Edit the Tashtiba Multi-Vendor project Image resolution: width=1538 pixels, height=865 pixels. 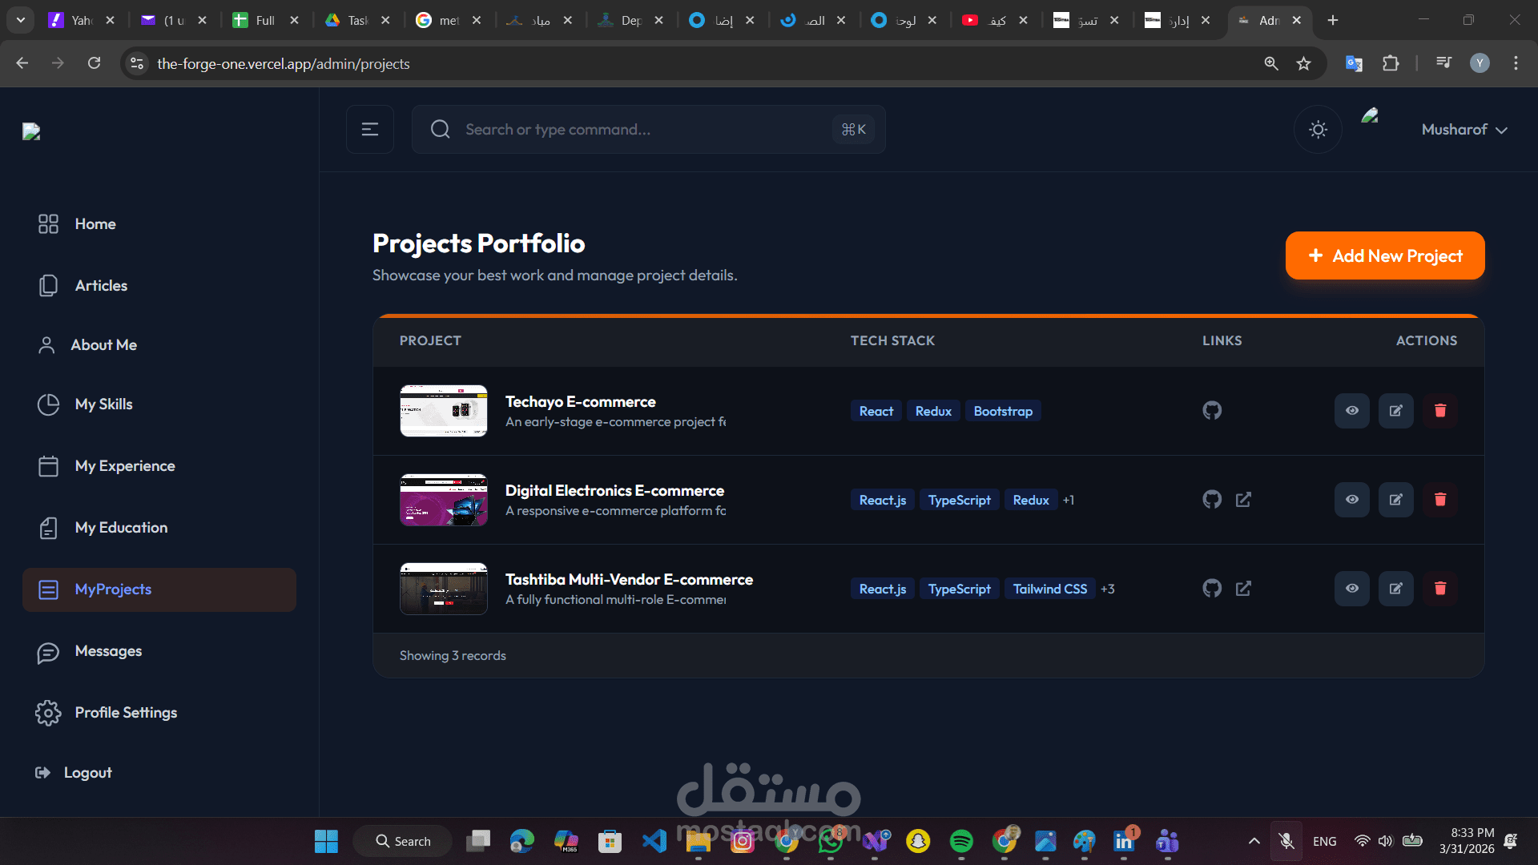1395,589
